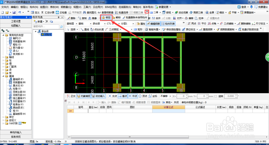This screenshot has width=269, height=145.
Task: Click the Offset (偏移) tool
Action: pyautogui.click(x=189, y=18)
